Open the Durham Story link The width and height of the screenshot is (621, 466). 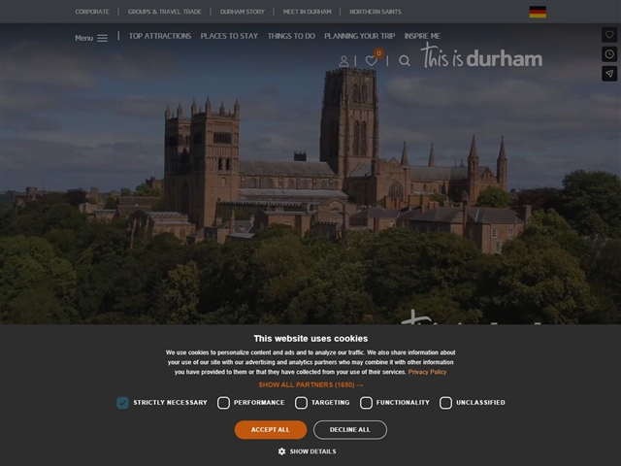coord(243,12)
